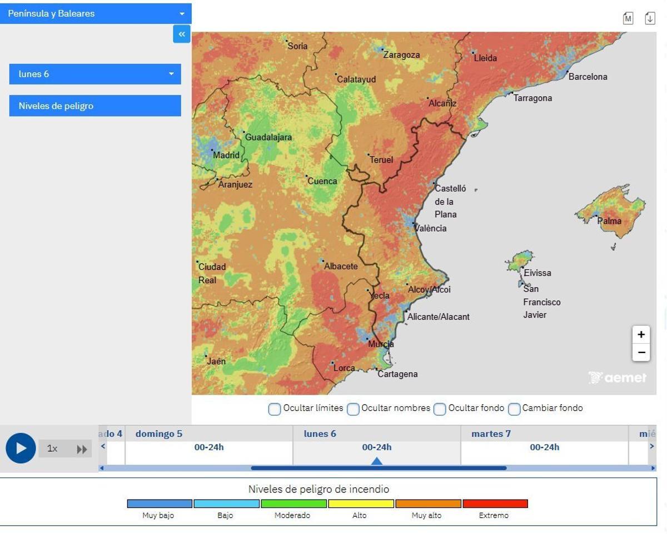This screenshot has height=534, width=667.
Task: Click the timeline horizontal scrollbar thumb
Action: click(x=379, y=468)
